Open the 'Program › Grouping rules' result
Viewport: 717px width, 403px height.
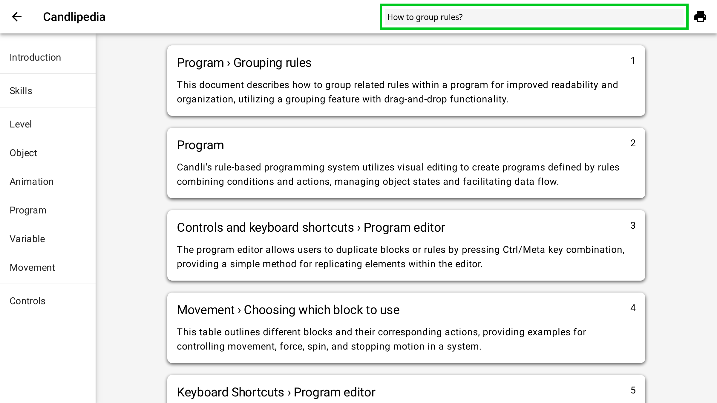point(244,63)
